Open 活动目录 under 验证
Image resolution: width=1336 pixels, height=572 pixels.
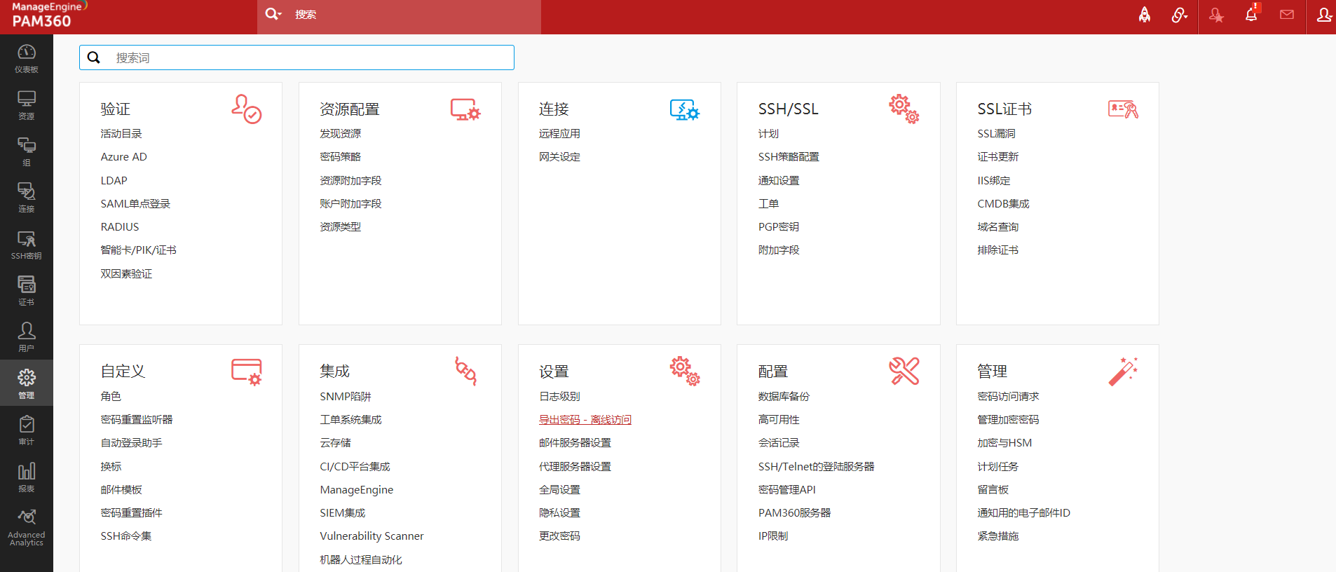click(x=121, y=134)
